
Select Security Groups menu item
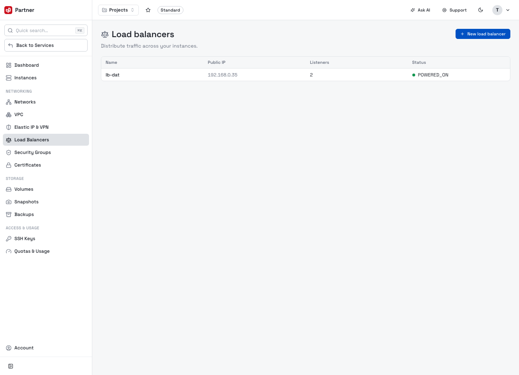coord(46,153)
